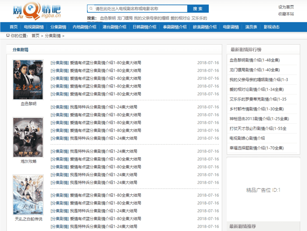Switch to 影视动态 in the nav bar
The height and width of the screenshot is (231, 307).
point(271,27)
